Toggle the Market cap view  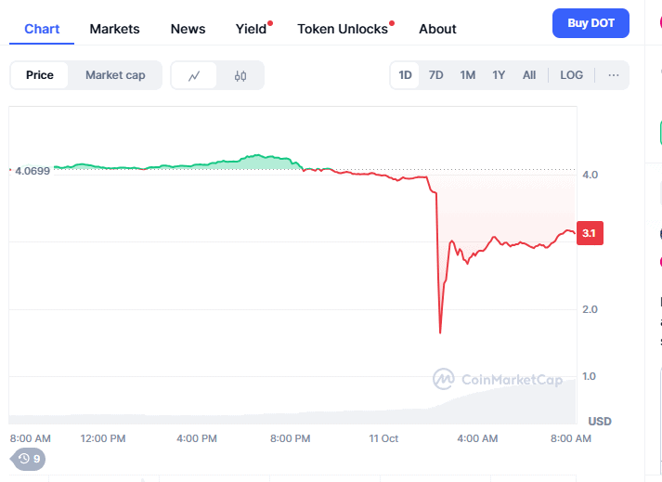click(115, 75)
